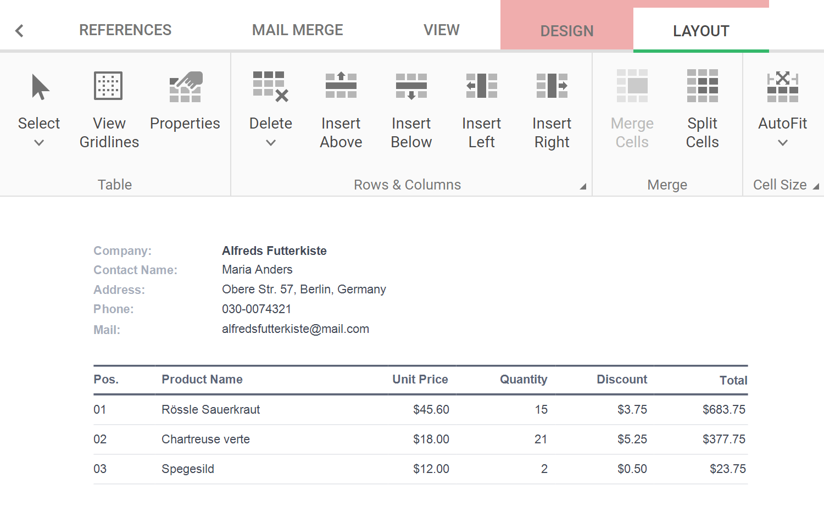The height and width of the screenshot is (523, 824).
Task: Switch to the Design tab
Action: pos(566,31)
